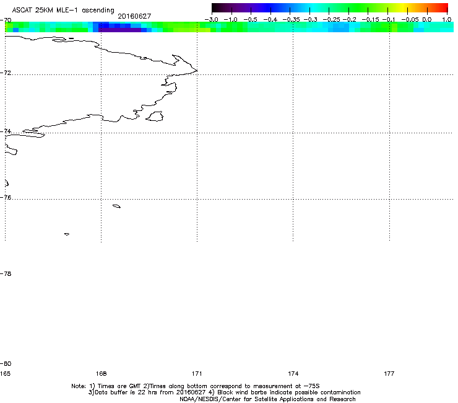
Task: Click the latitude label -78
Action: click(x=6, y=273)
